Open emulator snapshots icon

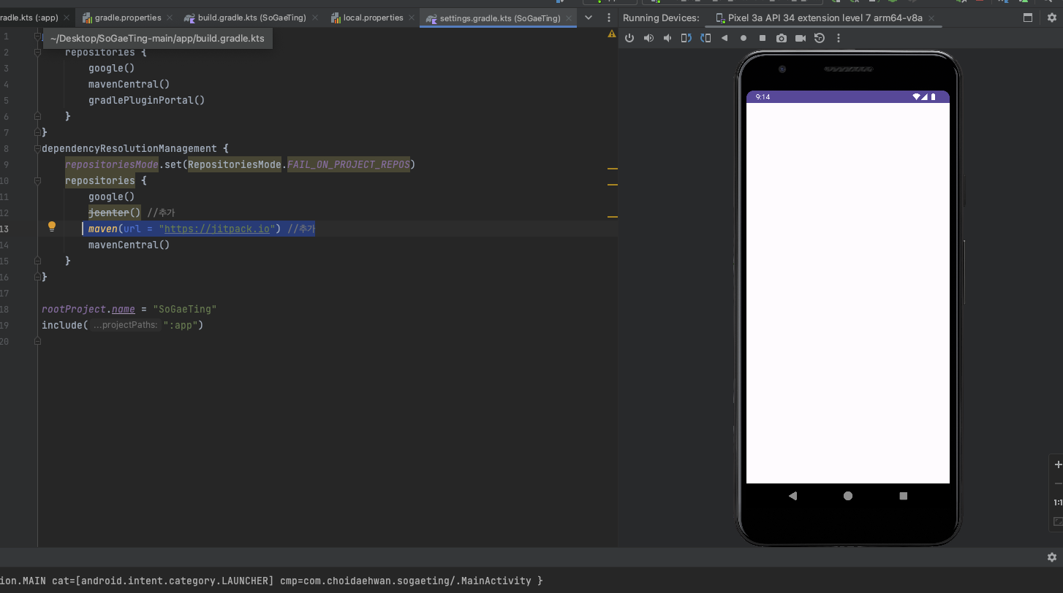pyautogui.click(x=820, y=38)
